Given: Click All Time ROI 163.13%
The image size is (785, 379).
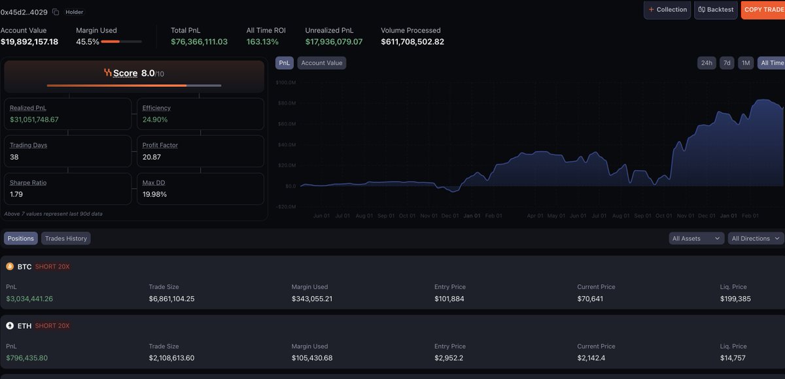Looking at the screenshot, I should coord(262,42).
